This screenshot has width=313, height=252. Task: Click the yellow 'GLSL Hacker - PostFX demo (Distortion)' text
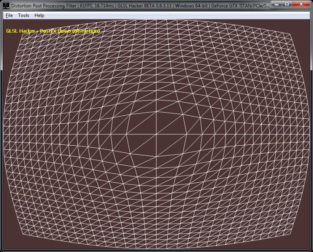[x=53, y=31]
